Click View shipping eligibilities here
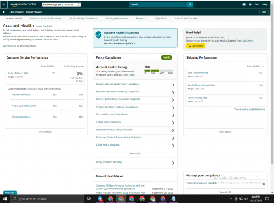The height and width of the screenshot is (203, 274). click(x=249, y=109)
